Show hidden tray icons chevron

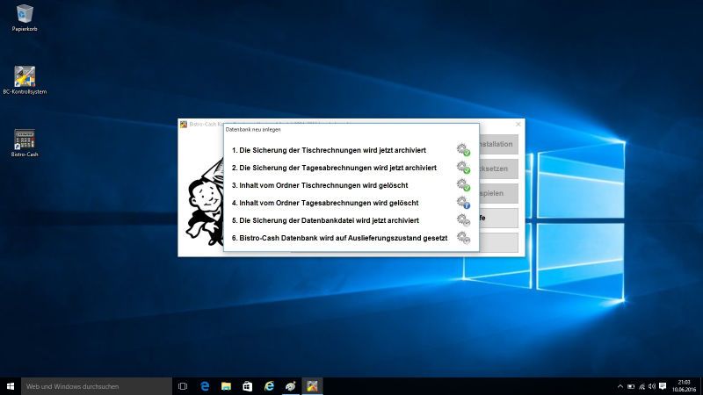[620, 386]
